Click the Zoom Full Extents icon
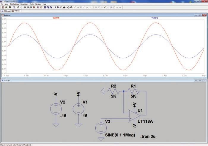 click(34, 7)
